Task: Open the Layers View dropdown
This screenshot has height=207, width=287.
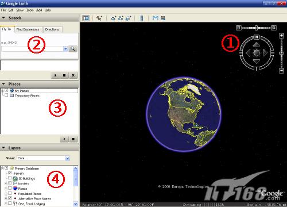Action: (67, 158)
